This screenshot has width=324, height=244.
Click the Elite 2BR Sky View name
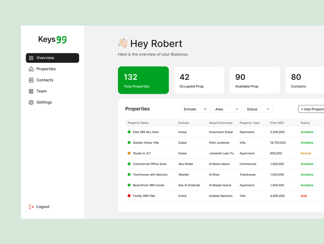point(146,132)
